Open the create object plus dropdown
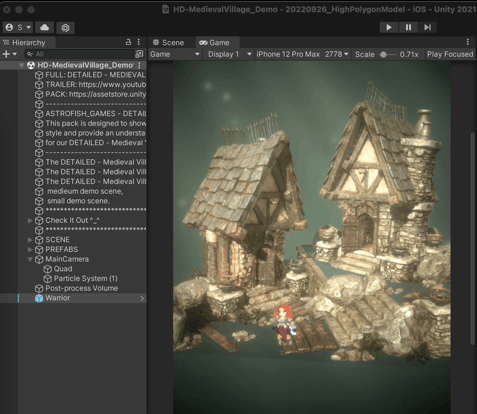 click(x=10, y=54)
